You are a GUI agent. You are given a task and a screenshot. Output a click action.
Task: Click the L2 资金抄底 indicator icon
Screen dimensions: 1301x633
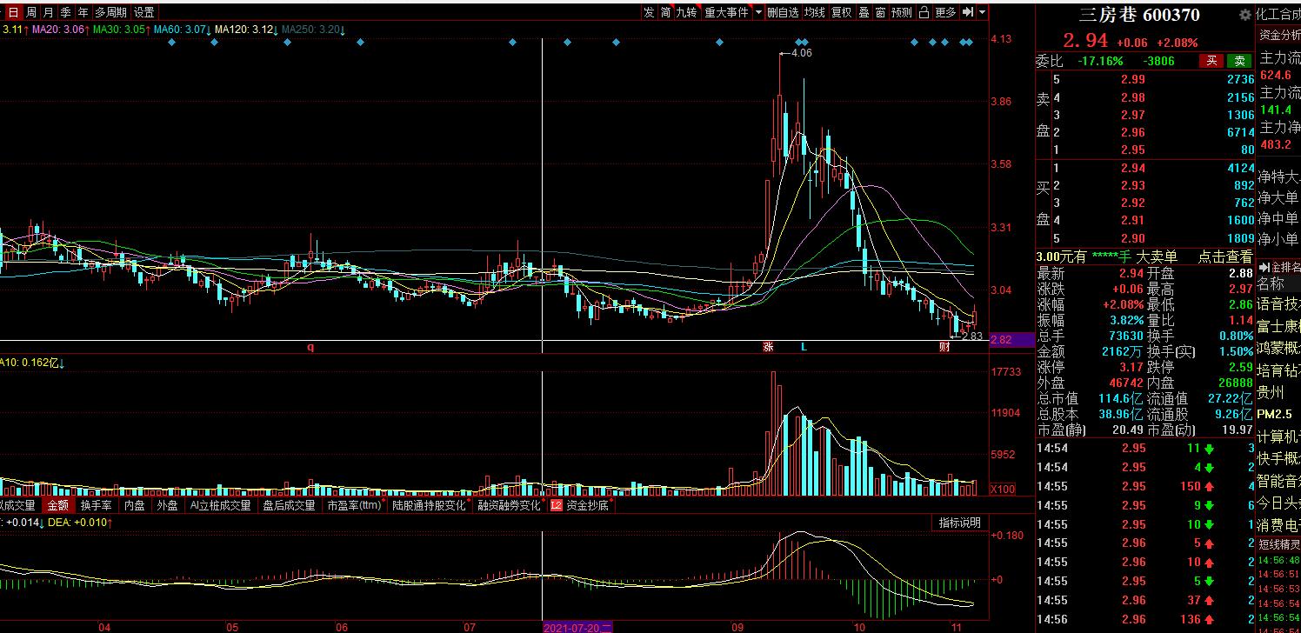pyautogui.click(x=557, y=505)
